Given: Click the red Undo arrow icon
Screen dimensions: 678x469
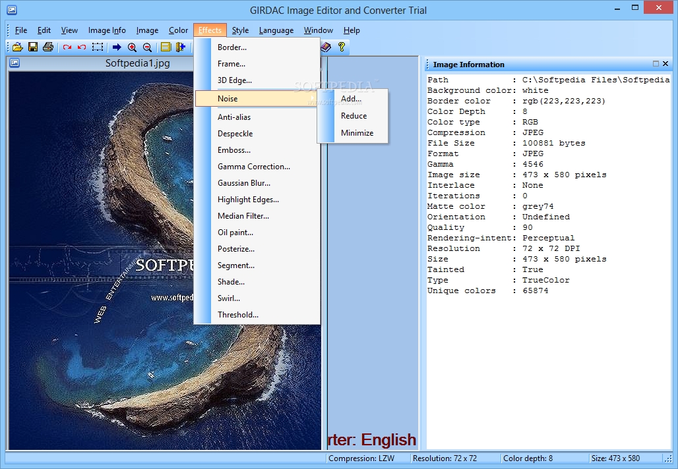Looking at the screenshot, I should point(81,47).
